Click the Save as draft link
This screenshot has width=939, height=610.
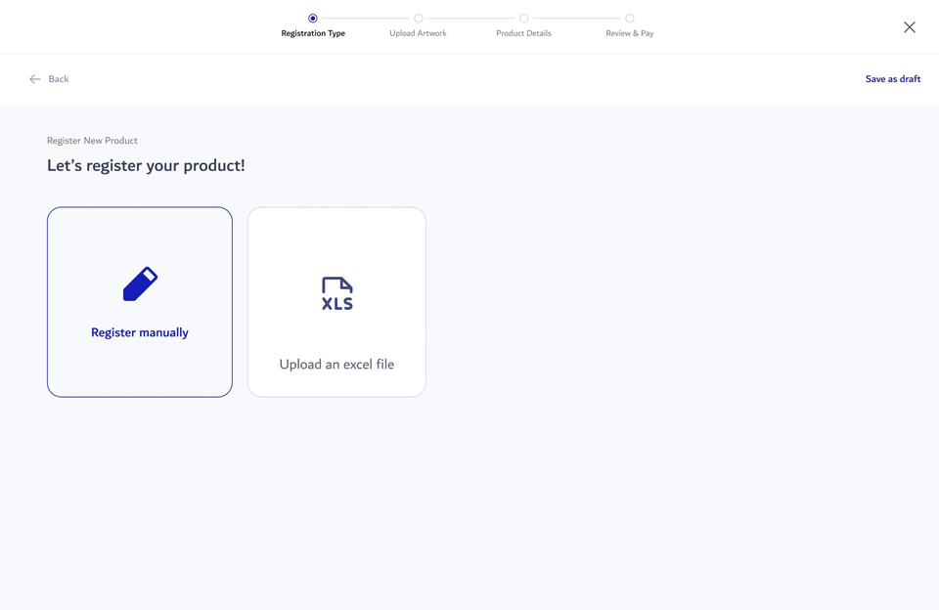tap(892, 79)
